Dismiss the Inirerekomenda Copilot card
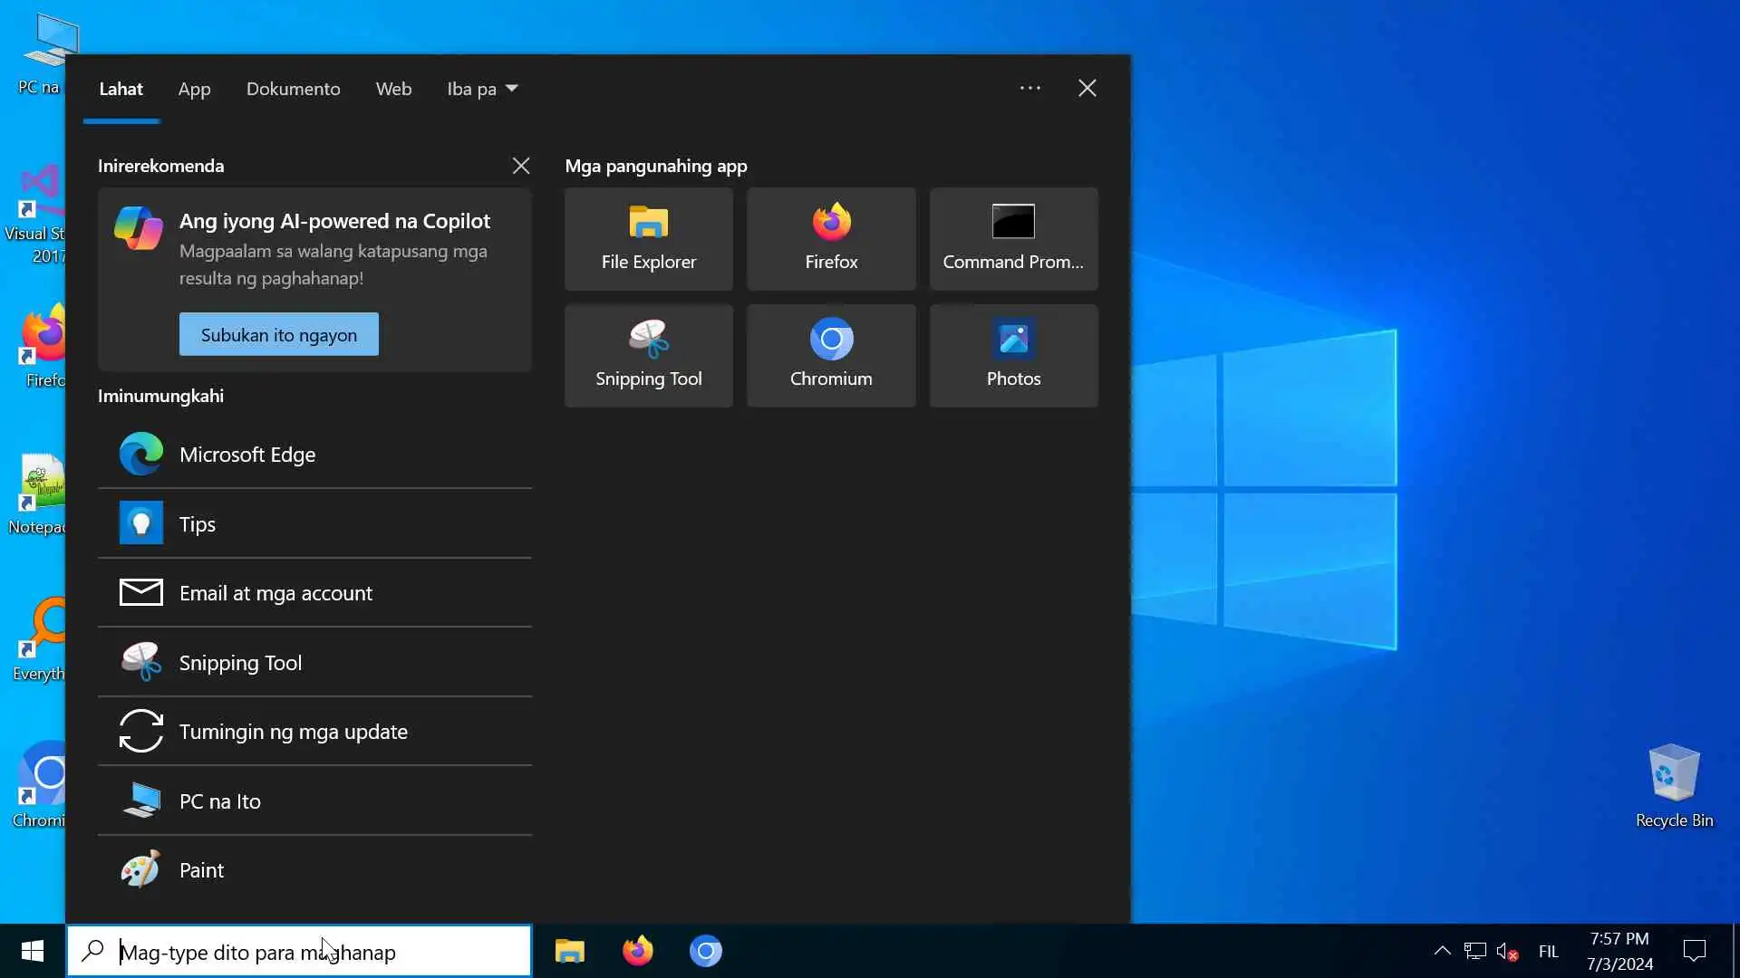Image resolution: width=1740 pixels, height=978 pixels. point(520,166)
